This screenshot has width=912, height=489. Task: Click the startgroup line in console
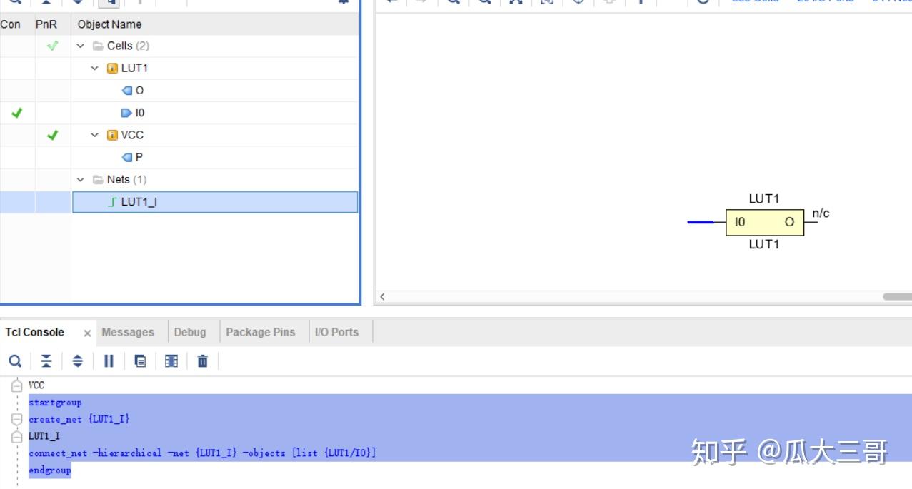55,403
